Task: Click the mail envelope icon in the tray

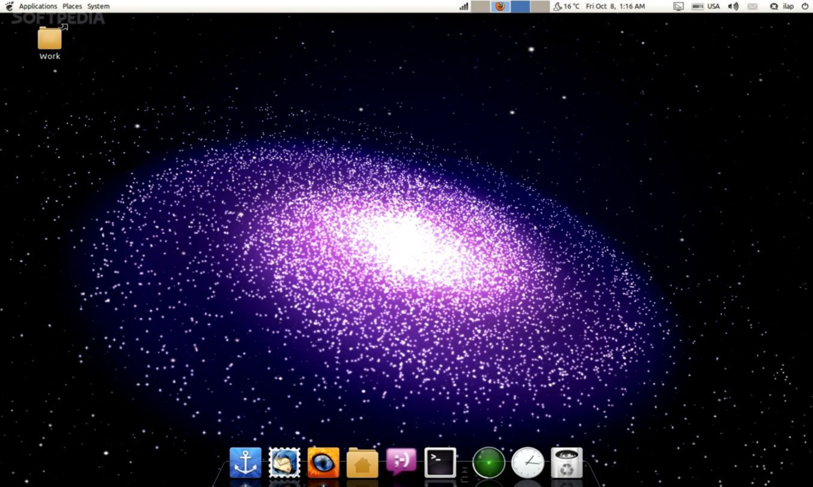Action: point(752,6)
